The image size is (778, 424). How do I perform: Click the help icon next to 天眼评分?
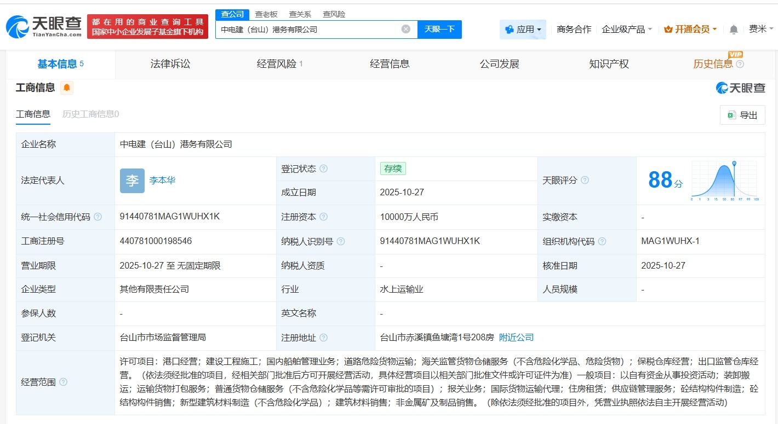[585, 179]
